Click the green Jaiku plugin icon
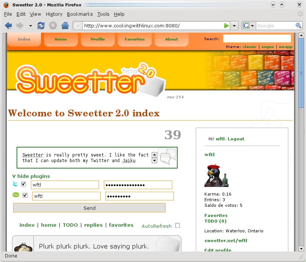The height and width of the screenshot is (262, 306). click(16, 195)
